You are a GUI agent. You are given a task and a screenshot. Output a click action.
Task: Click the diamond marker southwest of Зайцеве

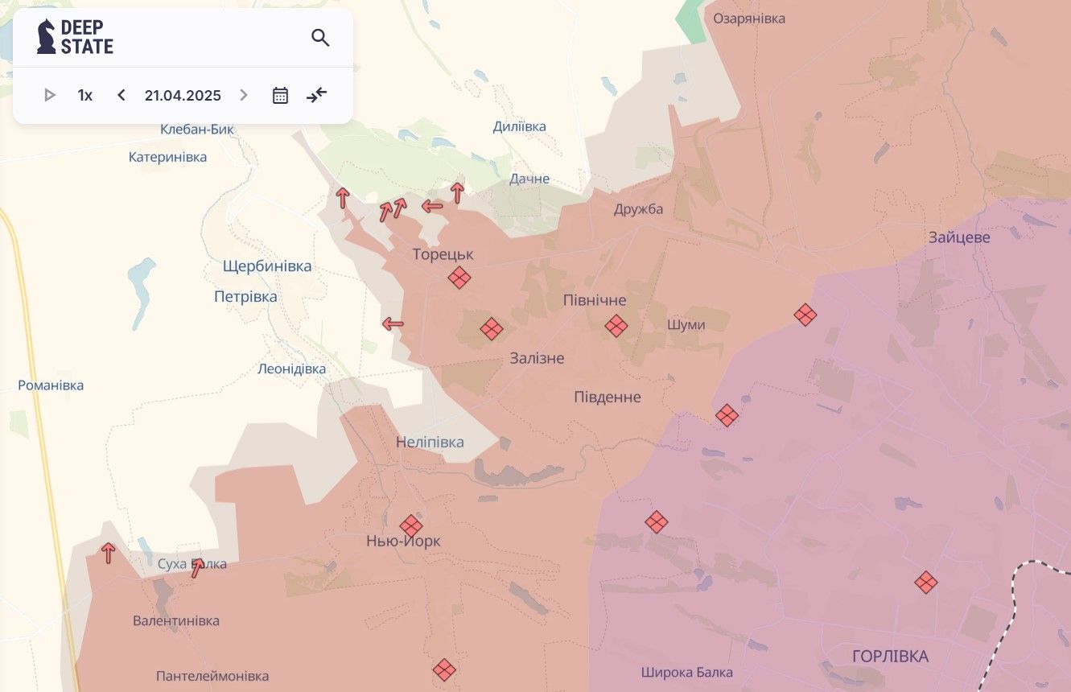pyautogui.click(x=805, y=315)
